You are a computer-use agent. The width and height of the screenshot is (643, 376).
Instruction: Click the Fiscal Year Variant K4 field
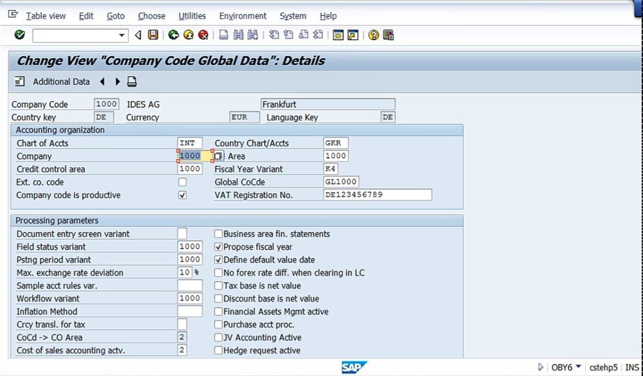click(x=331, y=168)
